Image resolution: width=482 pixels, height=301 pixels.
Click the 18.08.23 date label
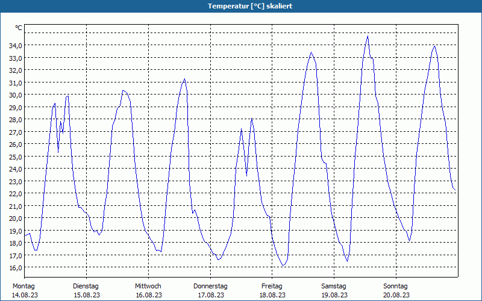[x=272, y=295]
